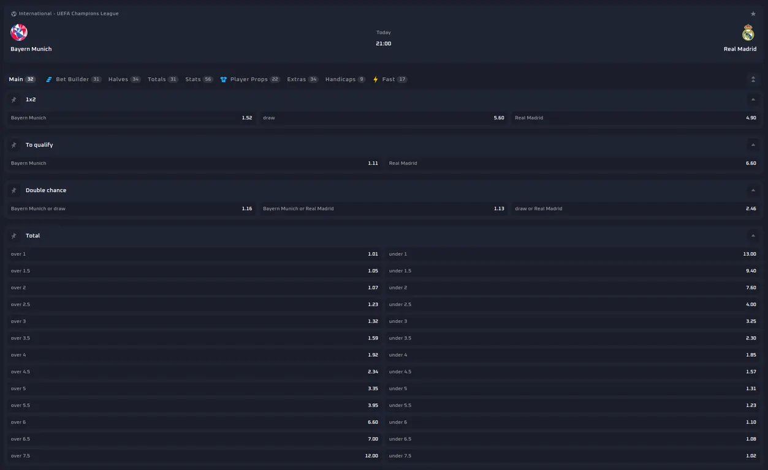Screen dimensions: 768x470
Task: Collapse the Double chance section
Action: pos(753,190)
